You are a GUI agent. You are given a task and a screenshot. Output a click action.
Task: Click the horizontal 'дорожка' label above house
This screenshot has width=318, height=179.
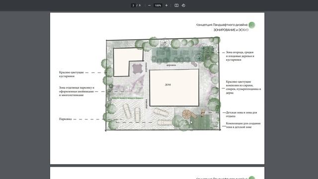171,65
